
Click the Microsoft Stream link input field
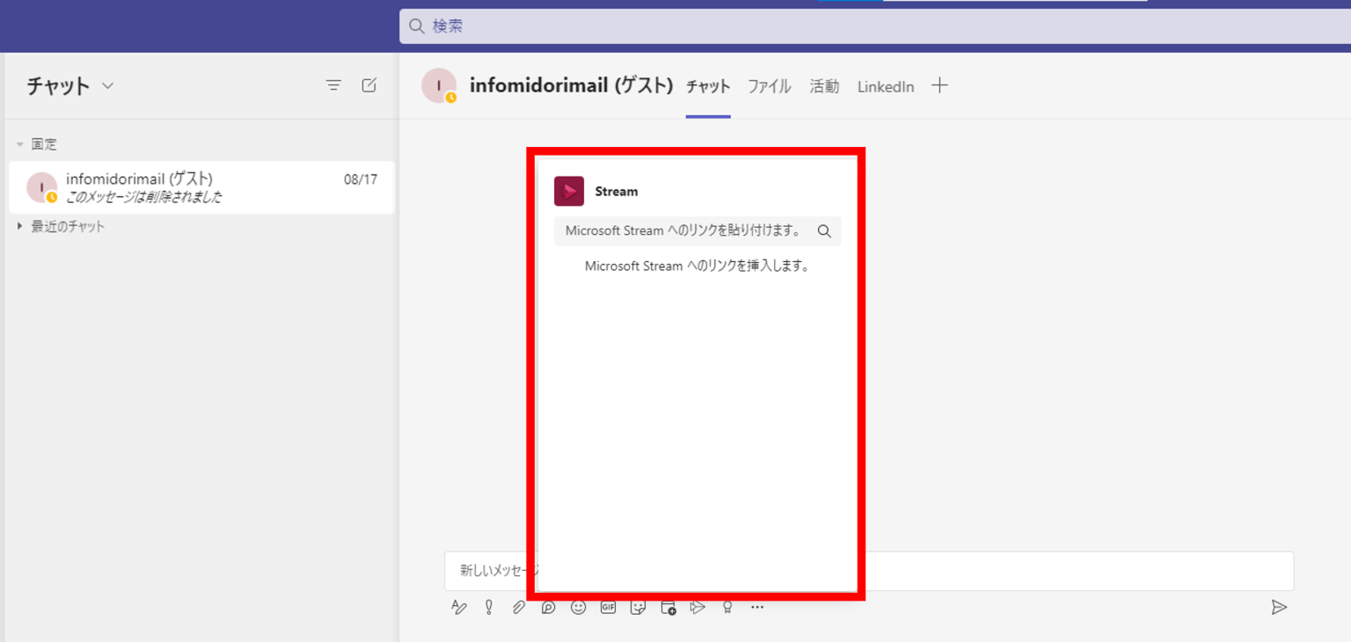pos(684,231)
